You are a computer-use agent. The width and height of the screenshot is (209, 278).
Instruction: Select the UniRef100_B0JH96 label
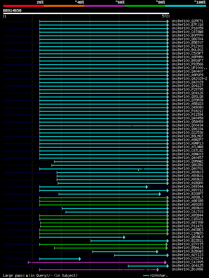(187, 269)
